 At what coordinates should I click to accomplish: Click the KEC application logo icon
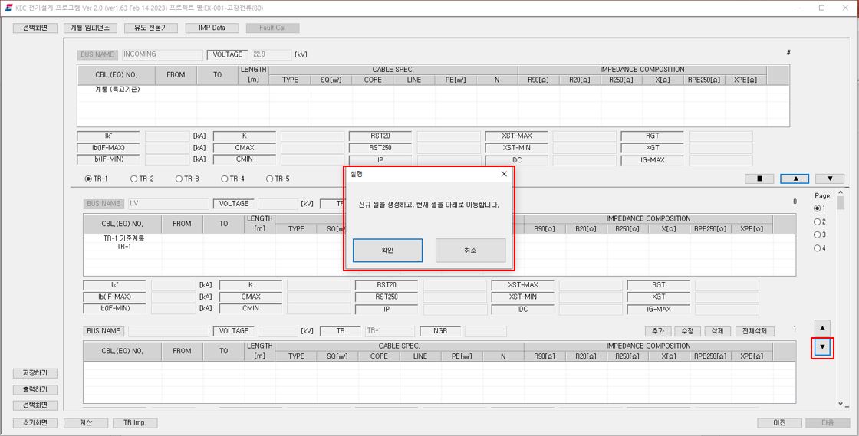(8, 8)
